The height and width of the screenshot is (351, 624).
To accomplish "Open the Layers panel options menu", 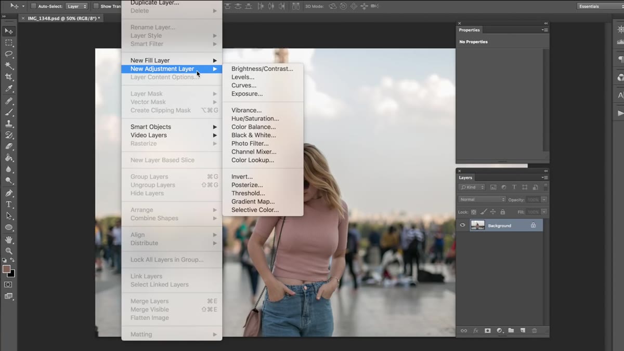I will coord(545,178).
